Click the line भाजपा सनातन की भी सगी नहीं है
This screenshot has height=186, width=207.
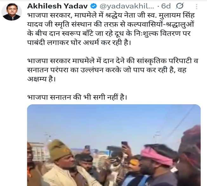pos(77,97)
